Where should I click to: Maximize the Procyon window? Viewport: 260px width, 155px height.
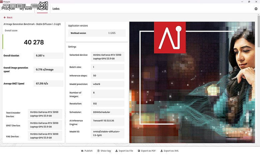coord(249,2)
